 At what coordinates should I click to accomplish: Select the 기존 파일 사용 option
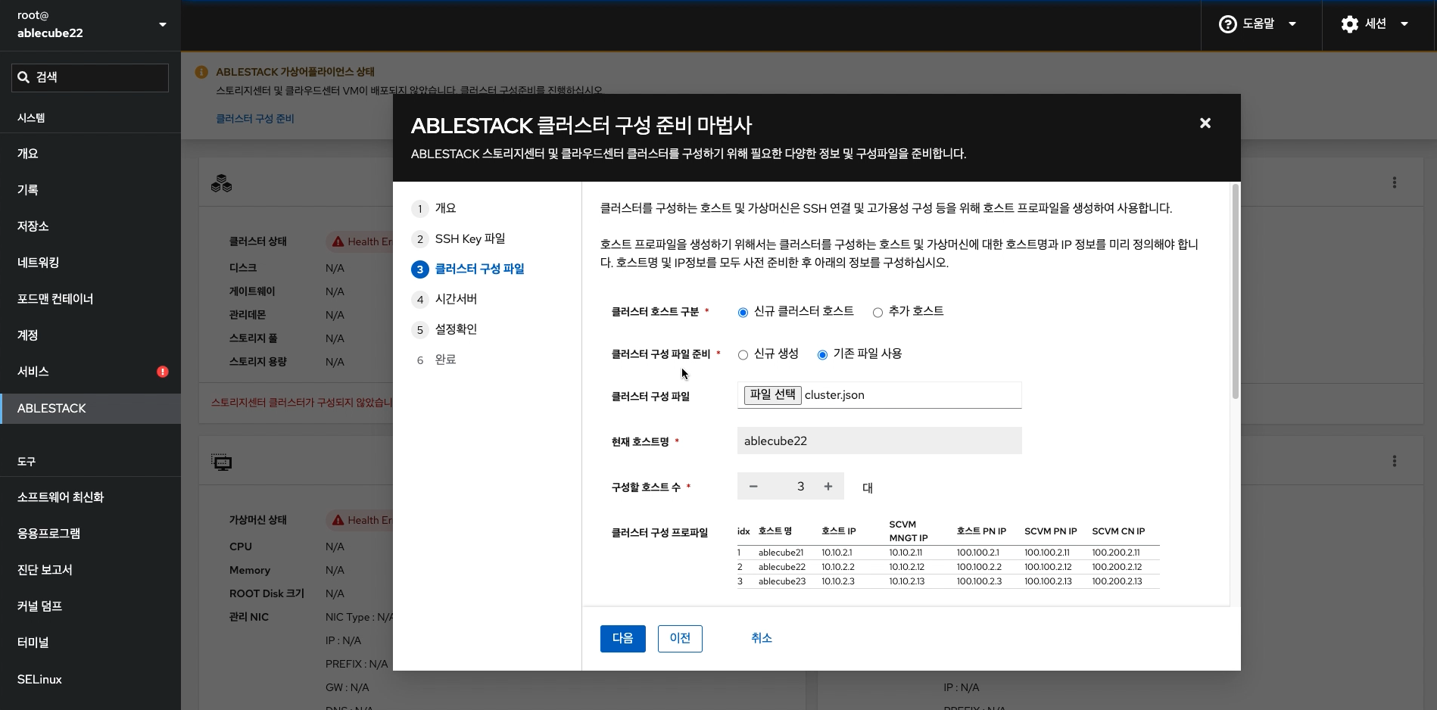(x=821, y=354)
